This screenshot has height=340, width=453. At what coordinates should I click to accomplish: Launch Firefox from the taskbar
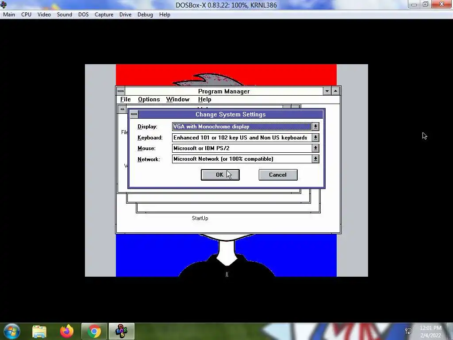pos(67,331)
